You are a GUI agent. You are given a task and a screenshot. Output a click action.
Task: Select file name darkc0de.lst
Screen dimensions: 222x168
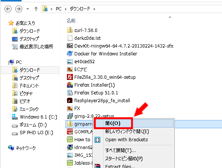click(88, 38)
